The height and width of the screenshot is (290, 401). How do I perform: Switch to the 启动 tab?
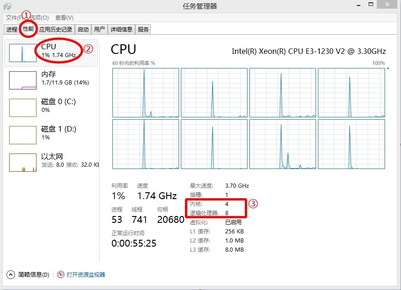[x=83, y=29]
